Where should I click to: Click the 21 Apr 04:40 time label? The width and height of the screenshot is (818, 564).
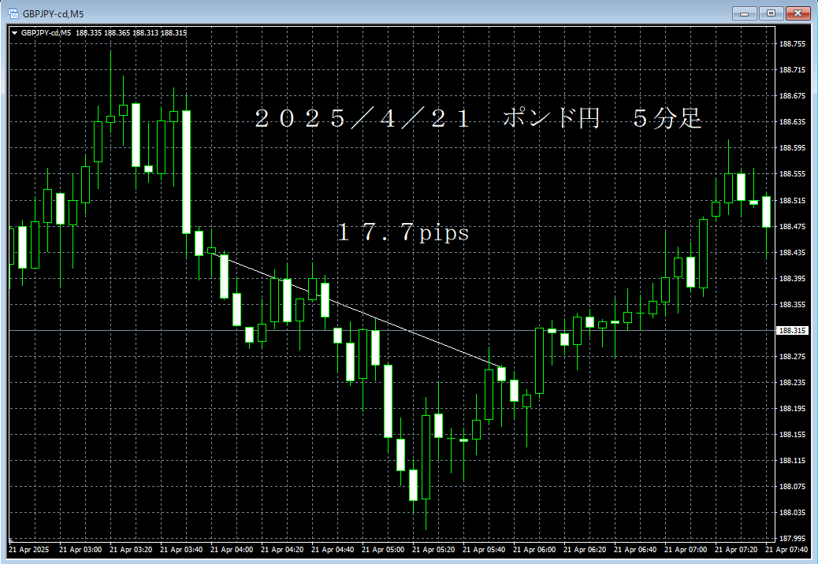point(333,549)
